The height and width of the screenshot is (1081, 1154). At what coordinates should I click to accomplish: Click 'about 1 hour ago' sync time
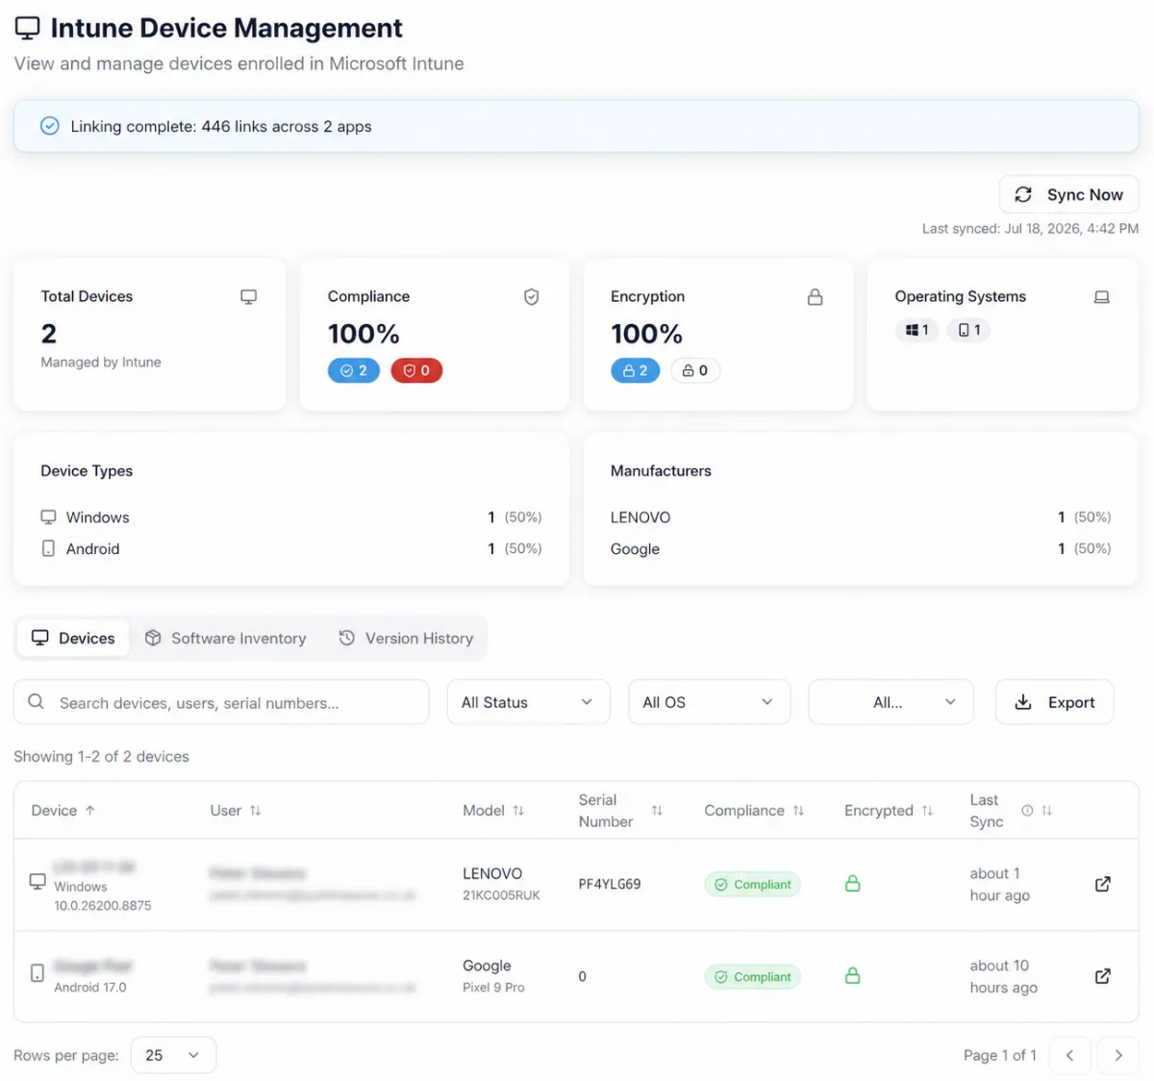click(1000, 884)
